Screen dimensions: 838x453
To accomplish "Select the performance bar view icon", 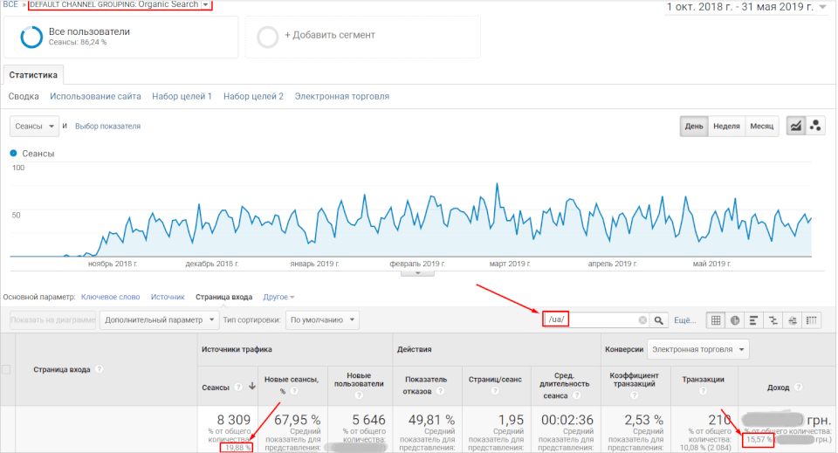I will 753,320.
